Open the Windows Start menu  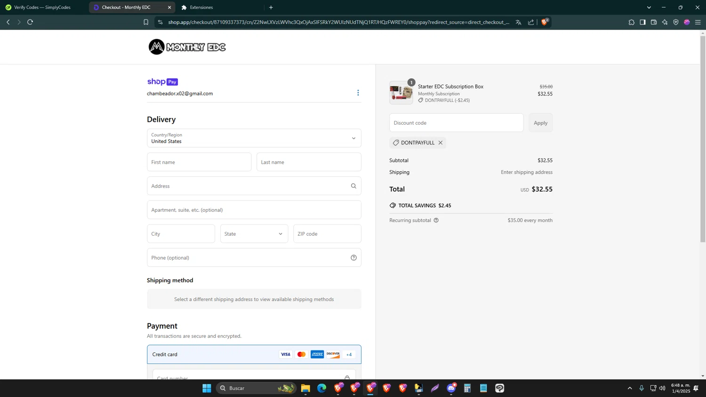[207, 388]
